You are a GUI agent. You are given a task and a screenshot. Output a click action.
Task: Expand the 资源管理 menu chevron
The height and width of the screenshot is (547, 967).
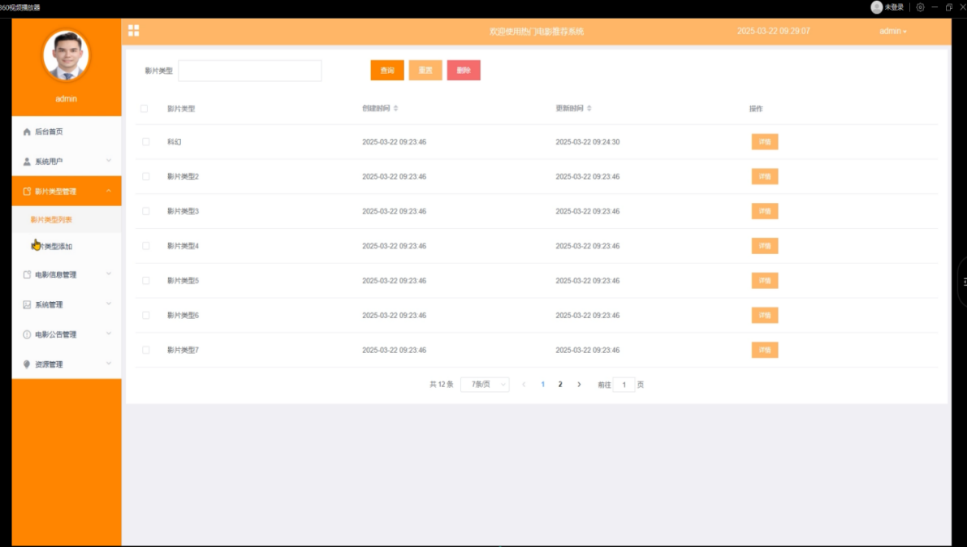click(x=109, y=363)
